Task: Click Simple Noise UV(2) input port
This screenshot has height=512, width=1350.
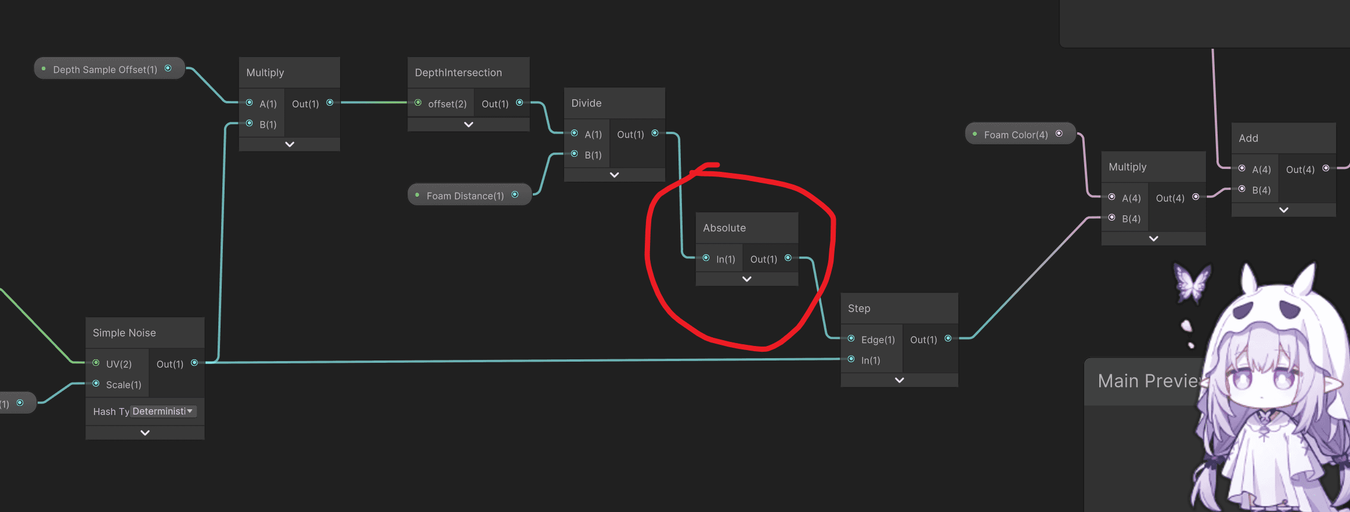Action: click(x=96, y=363)
